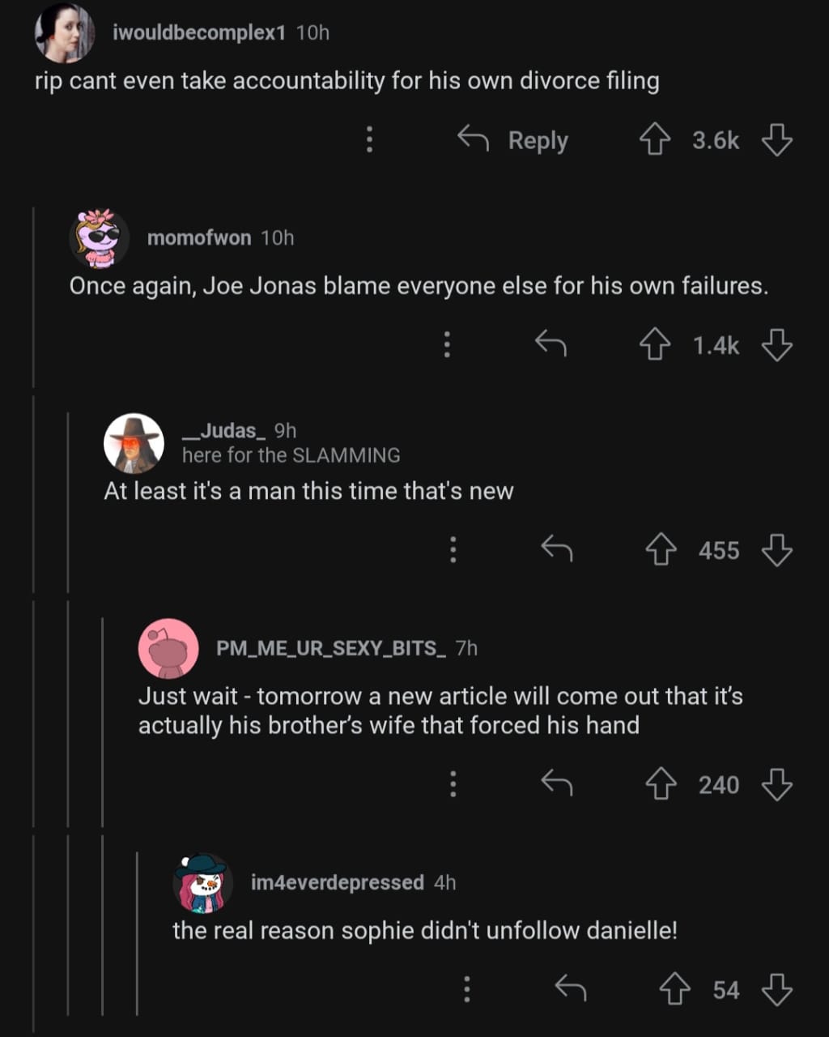Collapse thread using line beside momofwon's comment
Viewport: 829px width, 1037px height.
33,297
